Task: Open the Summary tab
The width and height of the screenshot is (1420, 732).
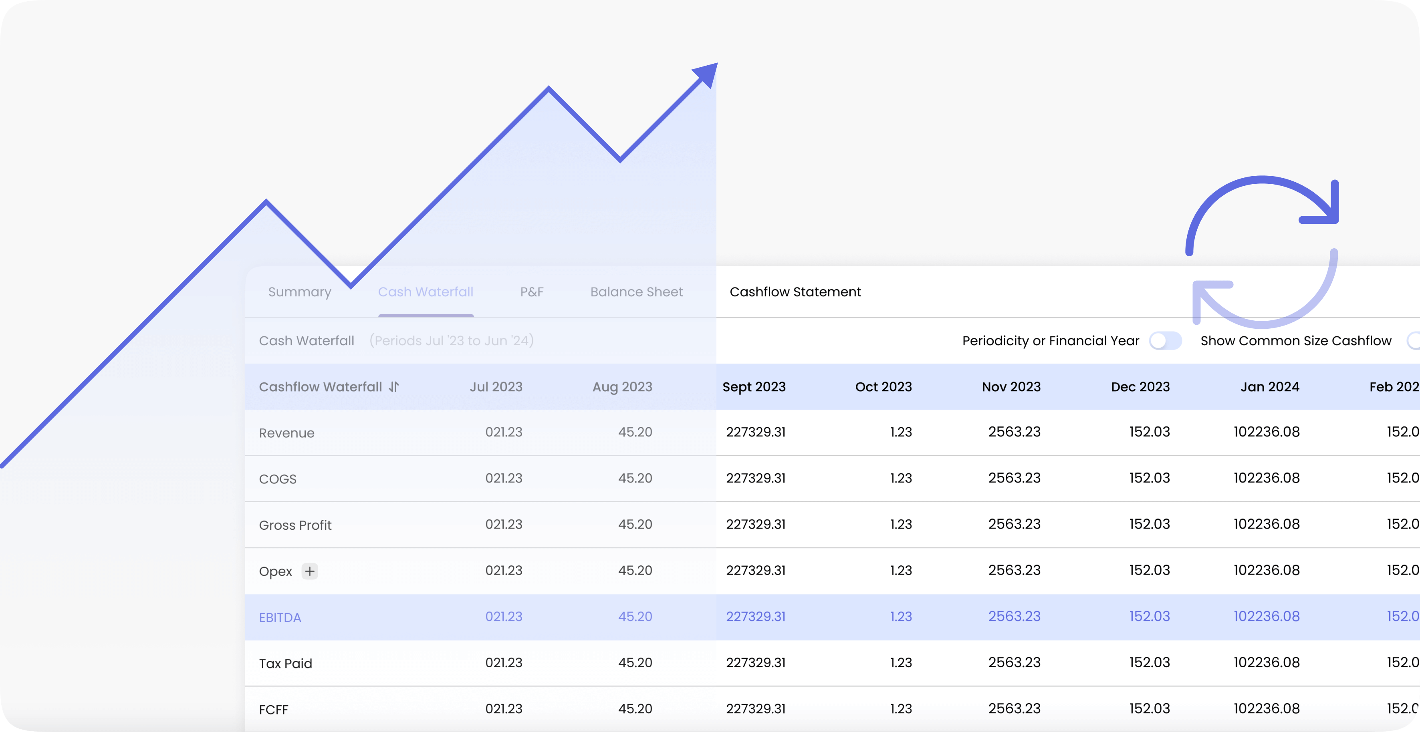Action: [x=299, y=292]
